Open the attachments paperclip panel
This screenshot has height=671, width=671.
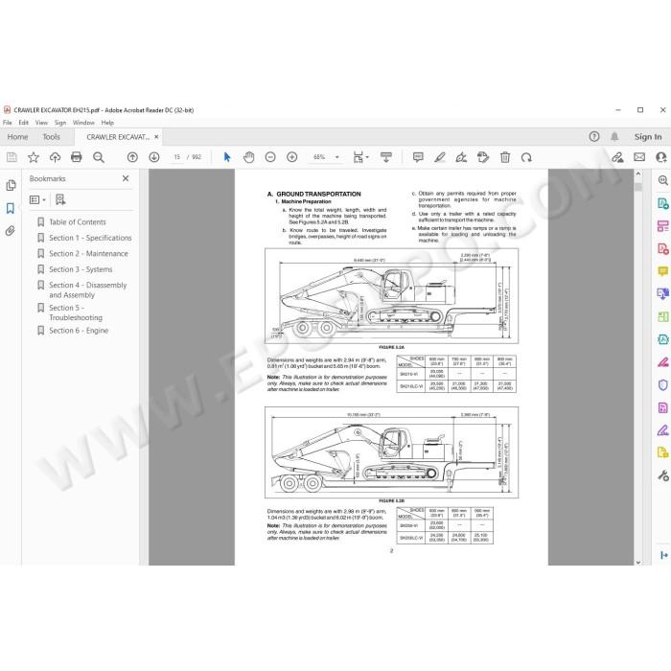11,231
